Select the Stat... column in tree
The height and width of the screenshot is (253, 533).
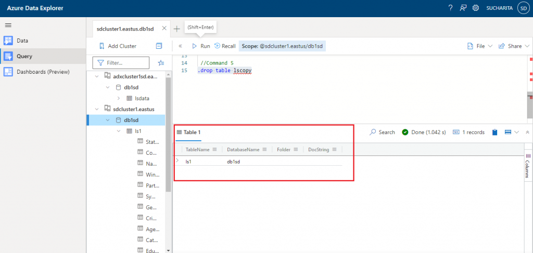coord(153,142)
